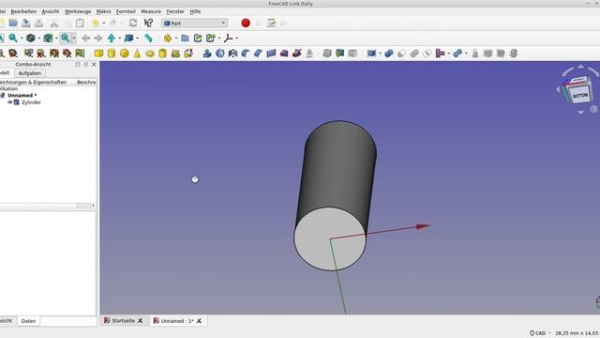Apply fillet to selected edges
Screen dimensions: 600x338
pos(246,54)
